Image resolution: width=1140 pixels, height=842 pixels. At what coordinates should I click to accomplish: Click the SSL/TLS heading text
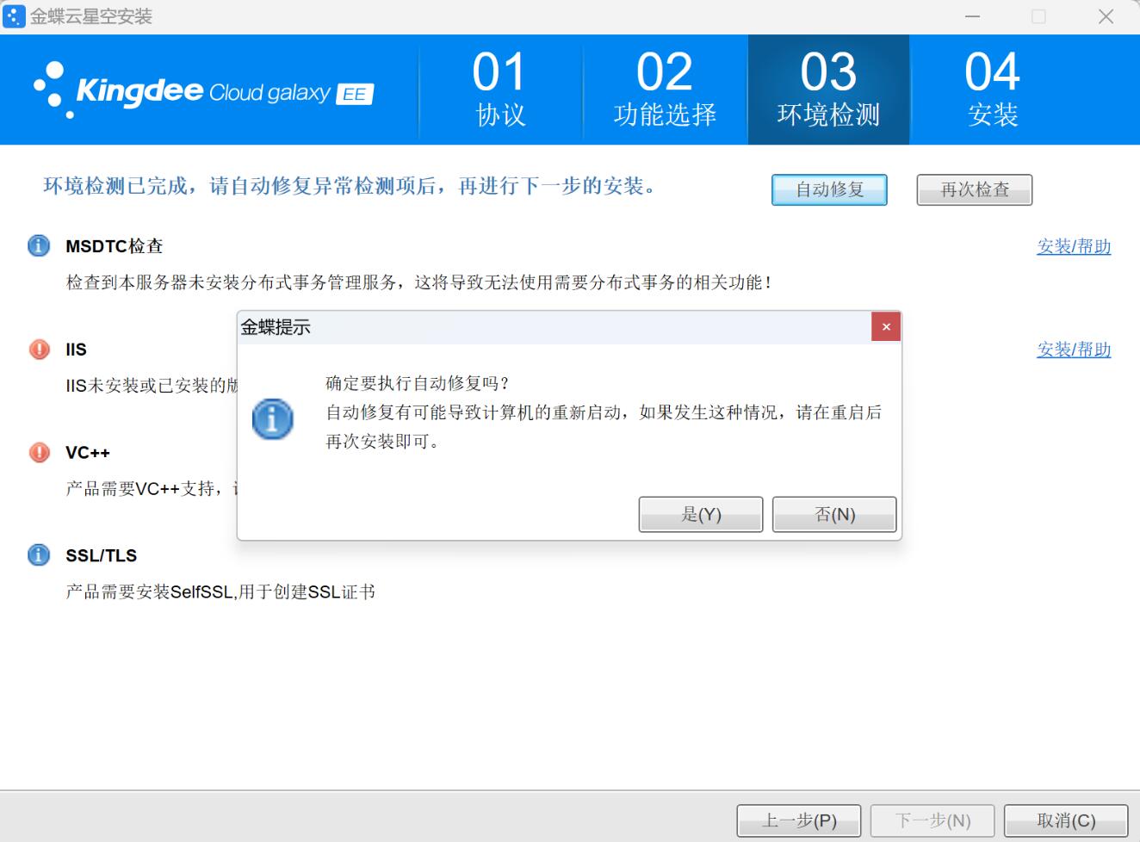pos(102,556)
